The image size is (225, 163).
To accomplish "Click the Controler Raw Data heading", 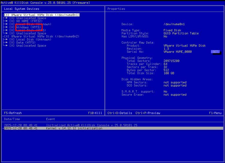I will pyautogui.click(x=138, y=43).
